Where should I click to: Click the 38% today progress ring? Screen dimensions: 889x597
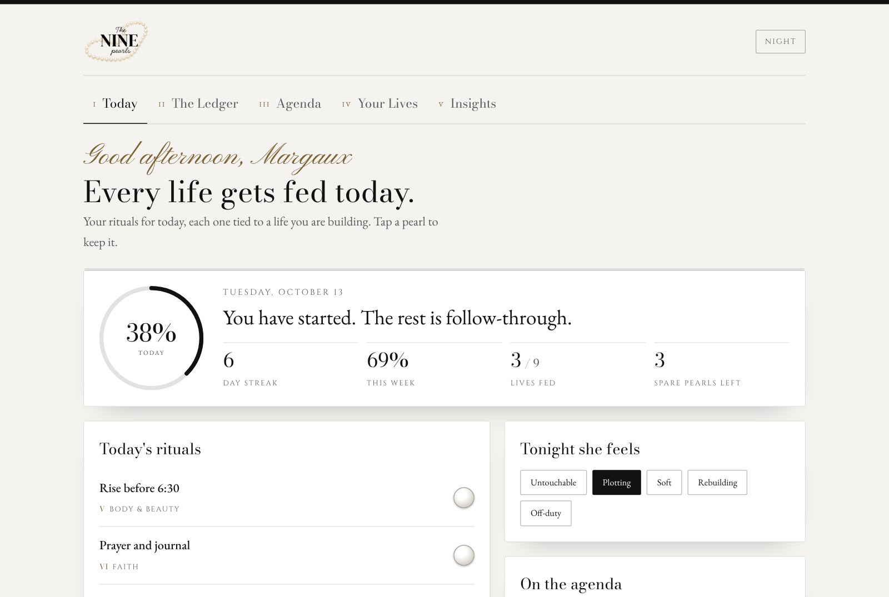pyautogui.click(x=151, y=338)
